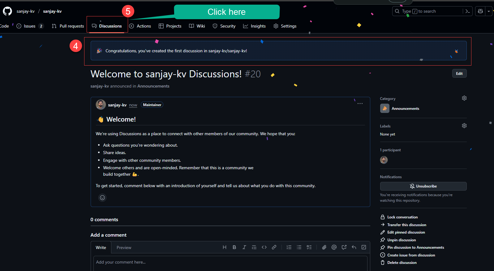Click the '0 comments' heading

click(104, 220)
